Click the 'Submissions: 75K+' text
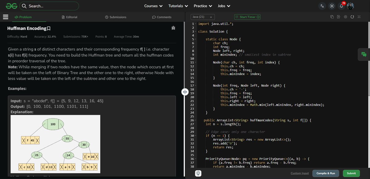The image size is (370, 179). point(76,37)
